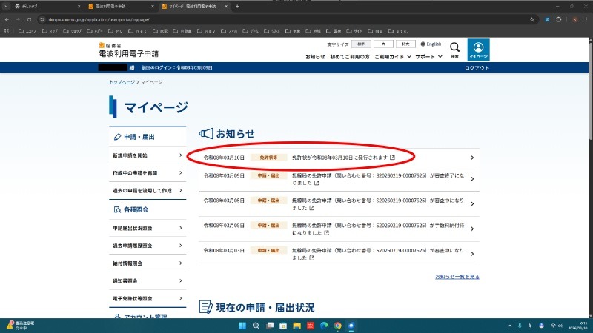Click the browser reload icon
The image size is (593, 333).
pos(29,18)
